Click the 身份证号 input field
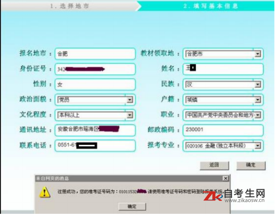The width and height of the screenshot is (276, 214). [95, 69]
